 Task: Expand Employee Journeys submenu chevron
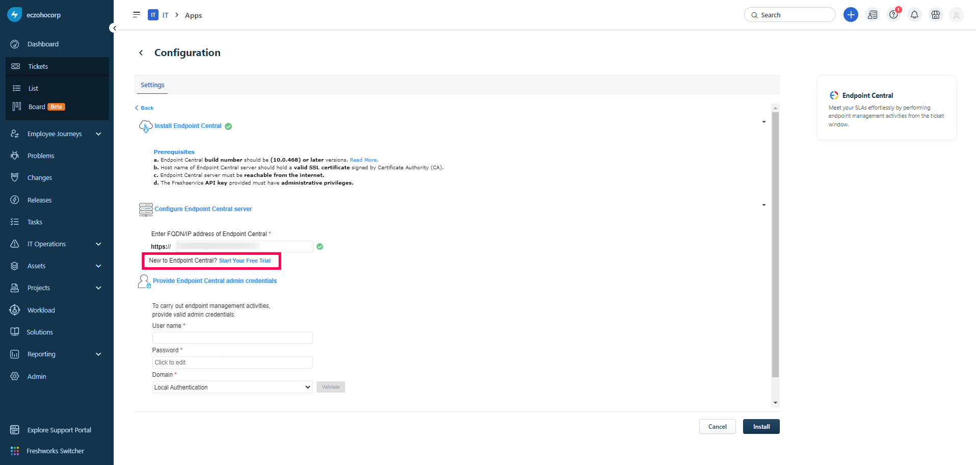98,134
